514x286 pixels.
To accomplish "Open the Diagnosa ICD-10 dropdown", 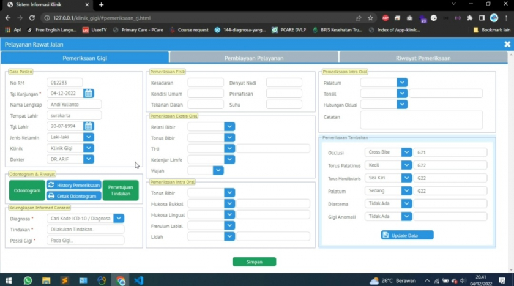I will pos(119,218).
